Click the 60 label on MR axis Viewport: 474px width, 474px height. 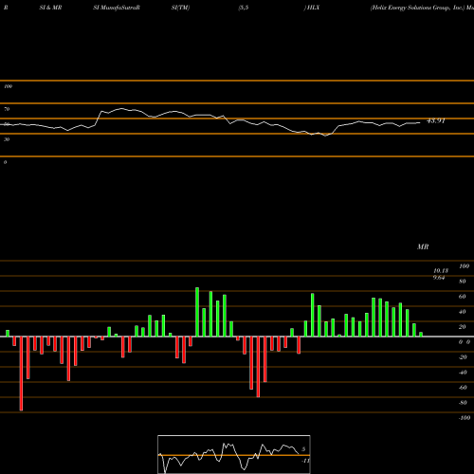463,297
